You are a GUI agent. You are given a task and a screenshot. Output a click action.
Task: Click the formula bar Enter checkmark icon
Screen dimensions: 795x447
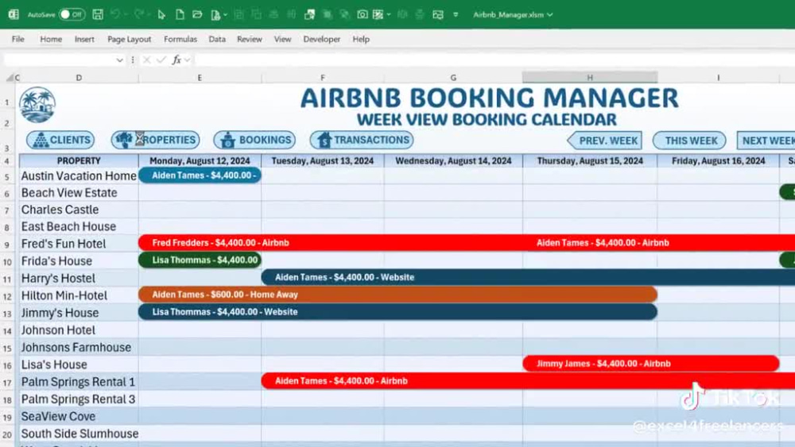(161, 60)
